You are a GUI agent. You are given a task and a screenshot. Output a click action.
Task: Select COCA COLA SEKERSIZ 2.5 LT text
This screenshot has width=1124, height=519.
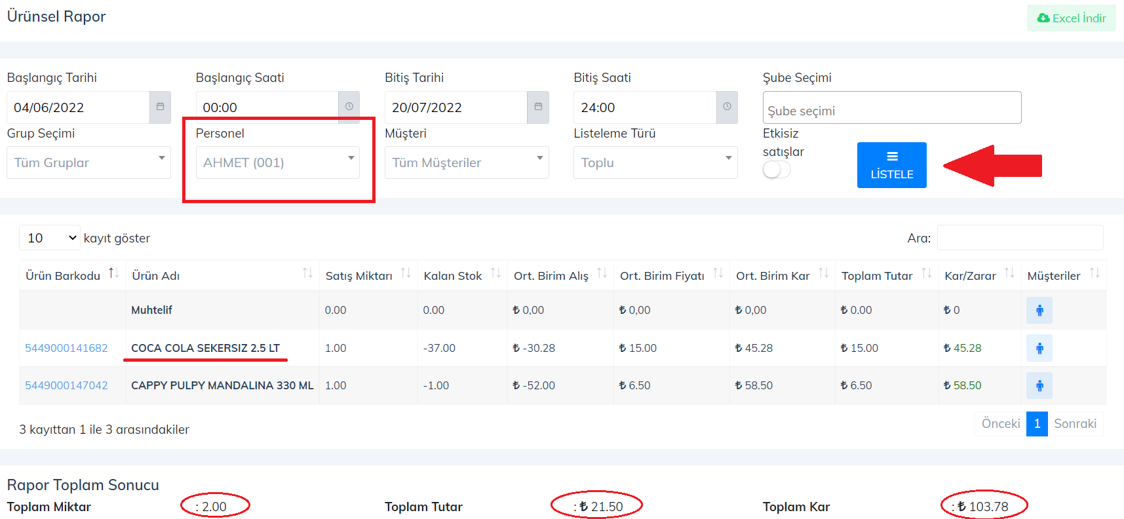[205, 348]
